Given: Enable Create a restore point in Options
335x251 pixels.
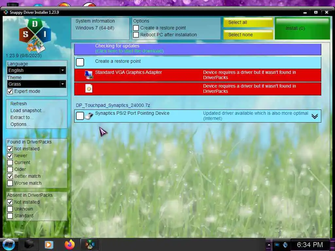Looking at the screenshot, I should coord(136,28).
